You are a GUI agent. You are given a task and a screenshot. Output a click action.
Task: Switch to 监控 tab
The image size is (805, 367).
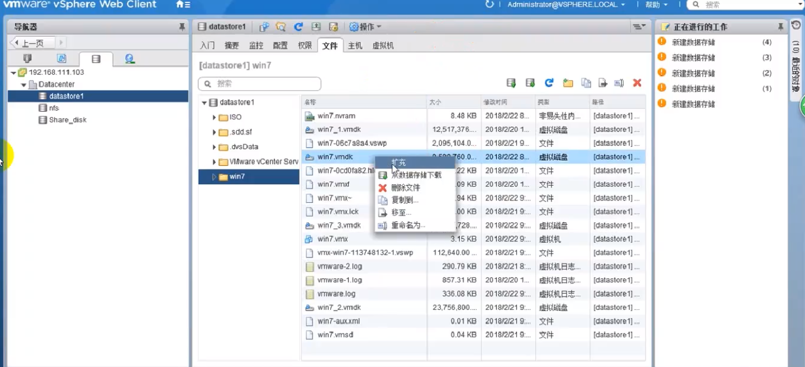[x=256, y=46]
